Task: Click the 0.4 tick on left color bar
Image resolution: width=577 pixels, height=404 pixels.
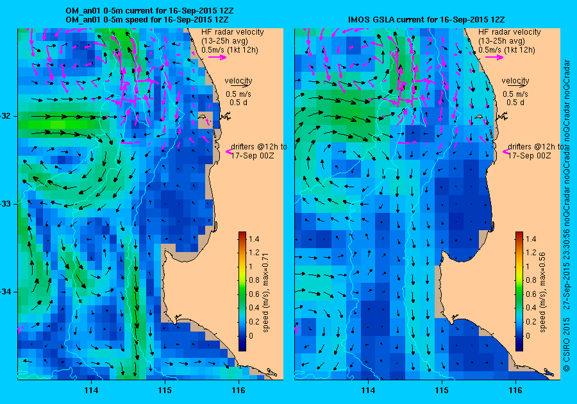Action: (254, 308)
